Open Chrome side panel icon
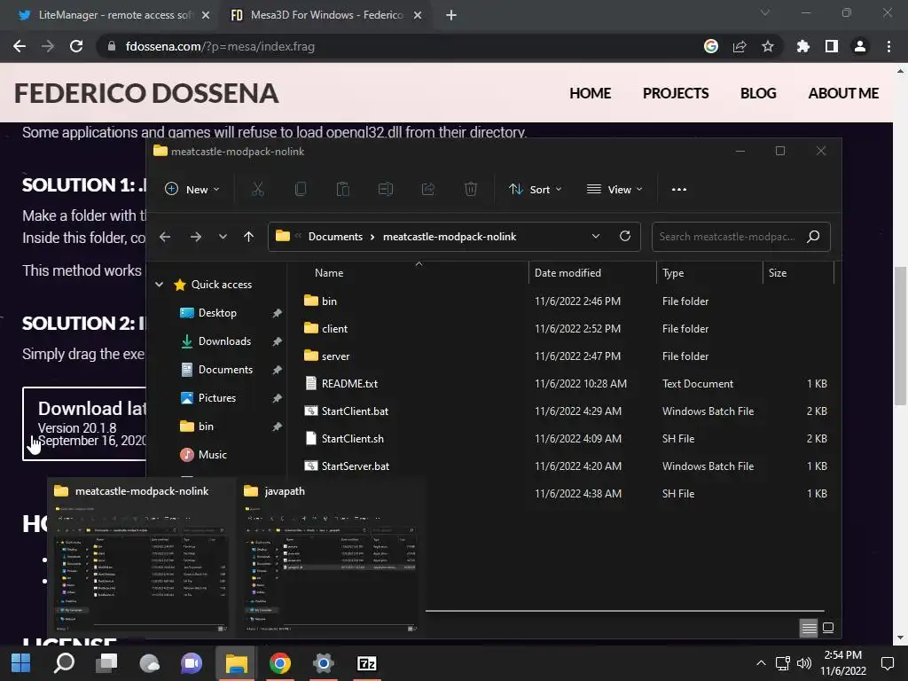 (832, 46)
